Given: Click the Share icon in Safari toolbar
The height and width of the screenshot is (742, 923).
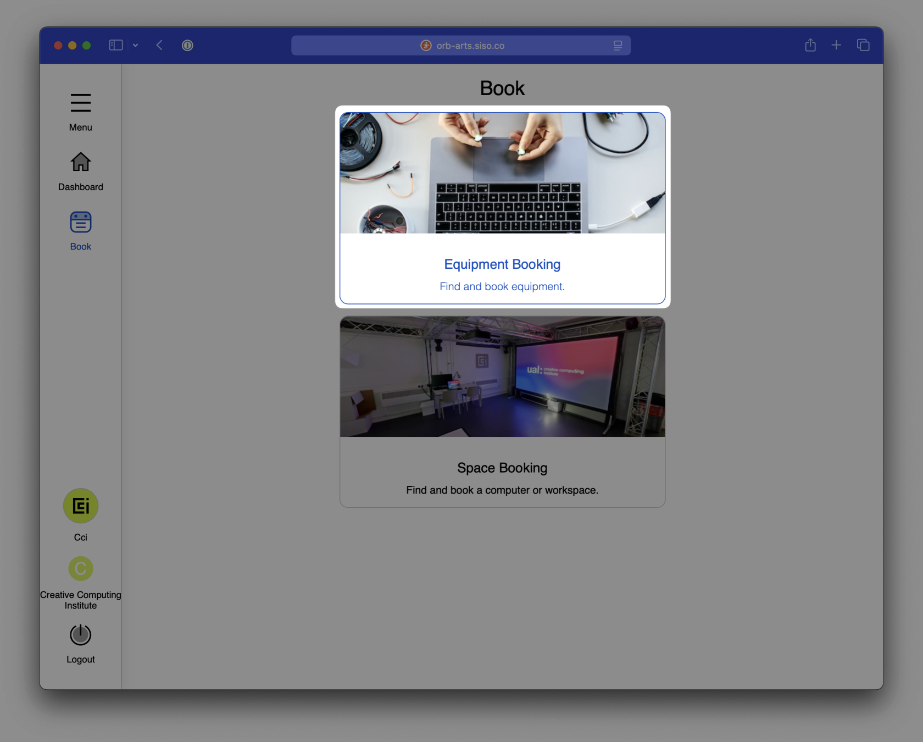Looking at the screenshot, I should pyautogui.click(x=810, y=45).
